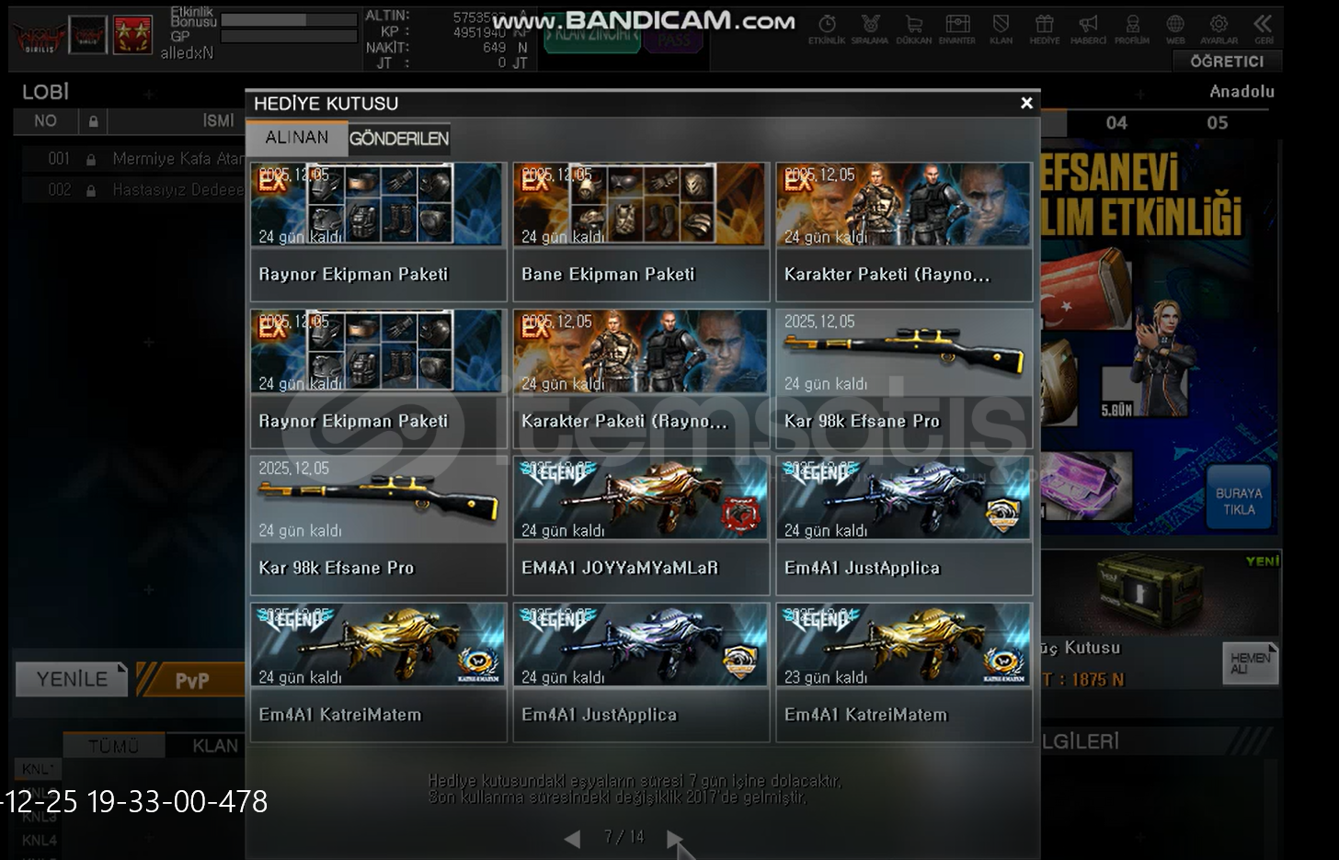Click the player name alledxN
This screenshot has width=1339, height=860.
point(187,53)
